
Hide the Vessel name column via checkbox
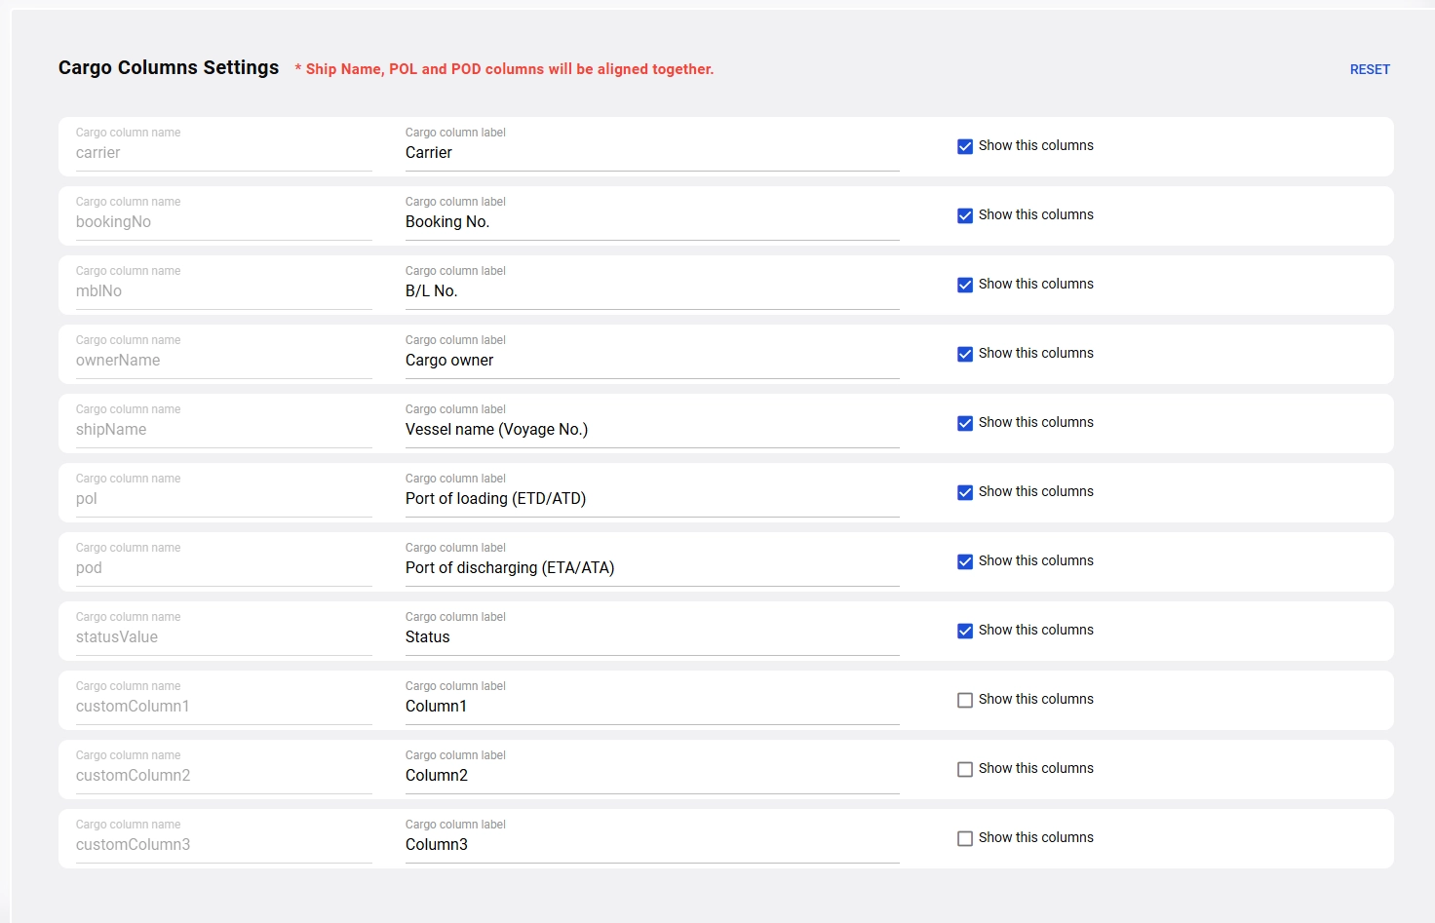(965, 423)
